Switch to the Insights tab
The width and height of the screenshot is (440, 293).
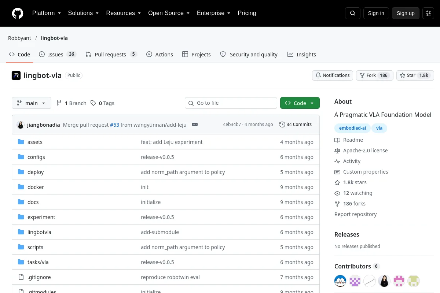301,55
